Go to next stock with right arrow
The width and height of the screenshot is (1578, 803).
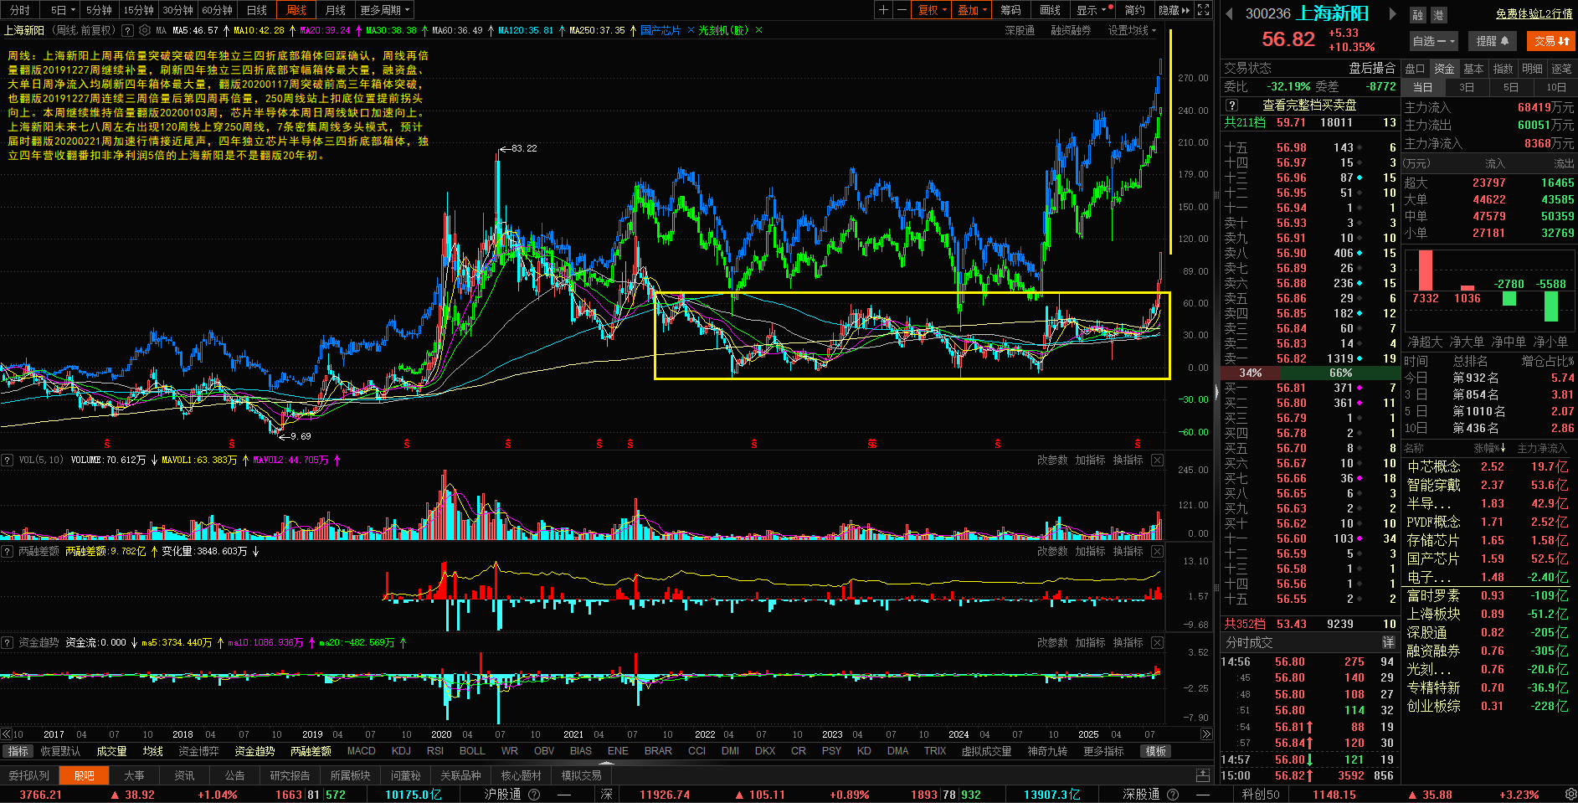click(1393, 13)
